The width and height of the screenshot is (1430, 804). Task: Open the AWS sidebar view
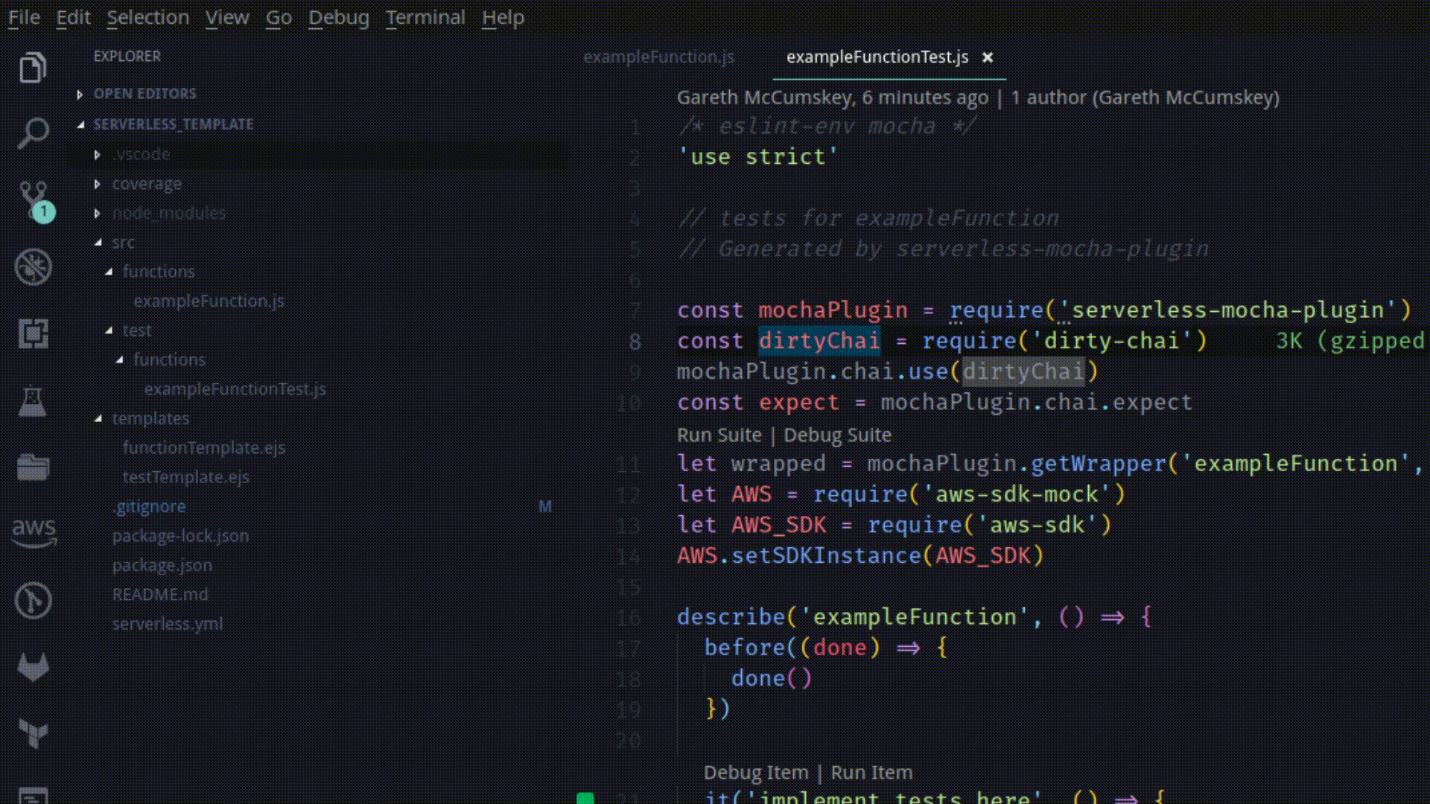pyautogui.click(x=33, y=532)
